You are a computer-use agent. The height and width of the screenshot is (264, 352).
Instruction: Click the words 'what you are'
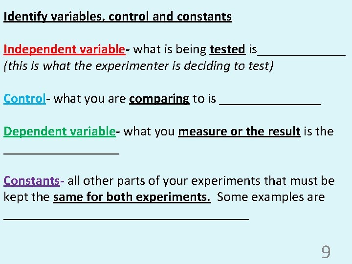coord(90,99)
